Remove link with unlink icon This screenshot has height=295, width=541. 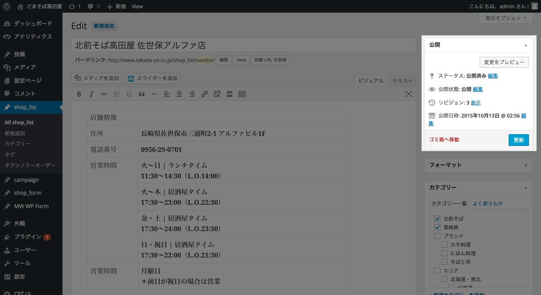[x=217, y=94]
